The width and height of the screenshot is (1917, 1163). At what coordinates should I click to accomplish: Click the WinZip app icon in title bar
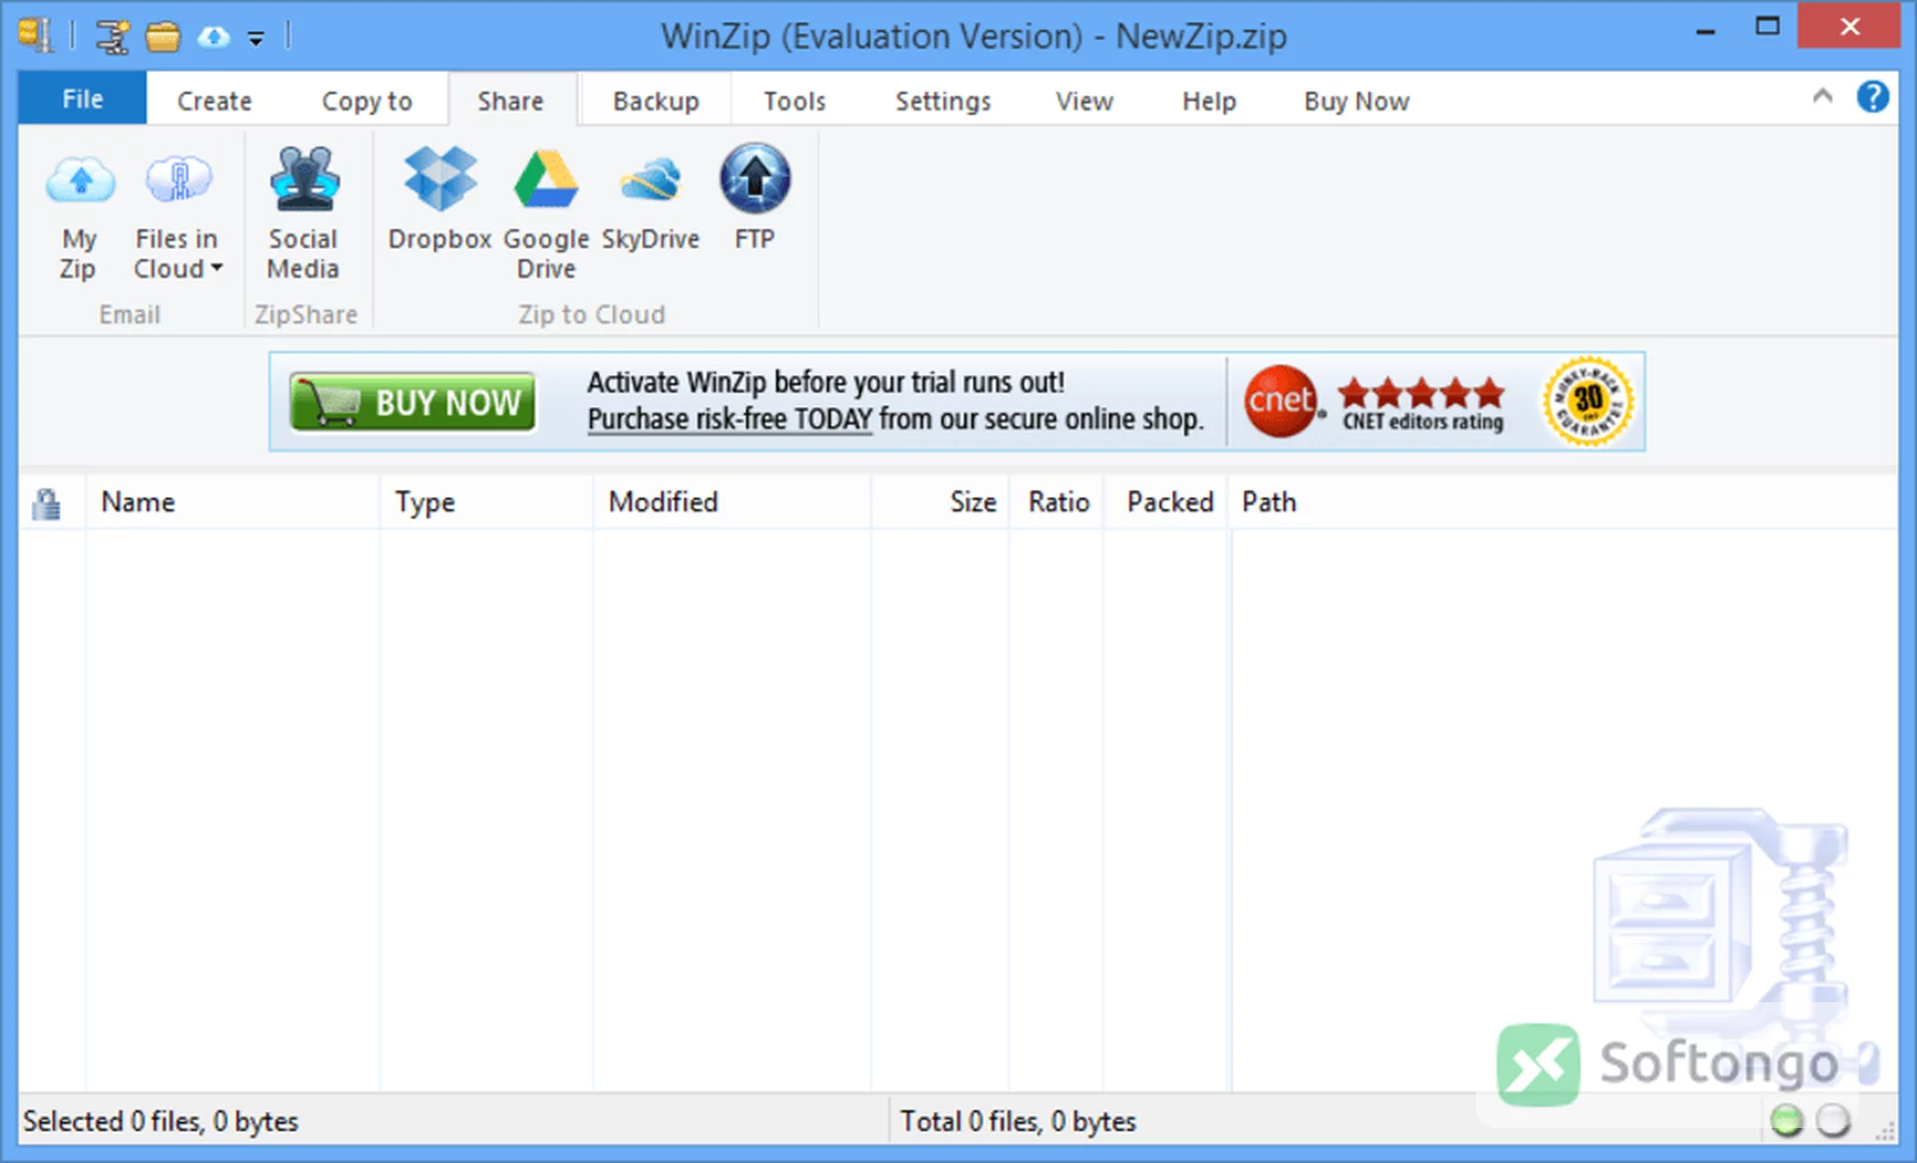click(35, 36)
